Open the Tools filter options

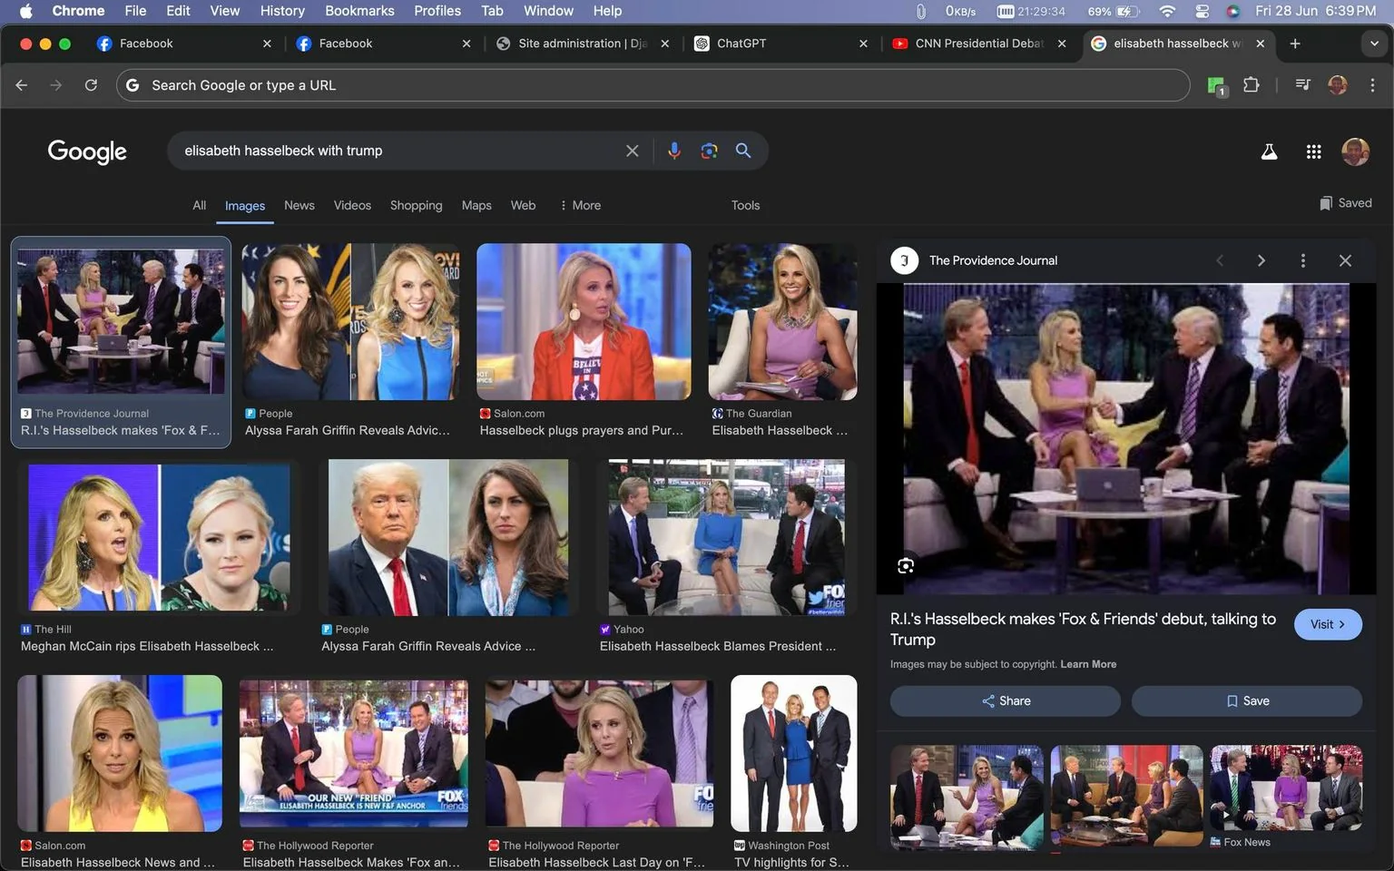click(x=745, y=205)
